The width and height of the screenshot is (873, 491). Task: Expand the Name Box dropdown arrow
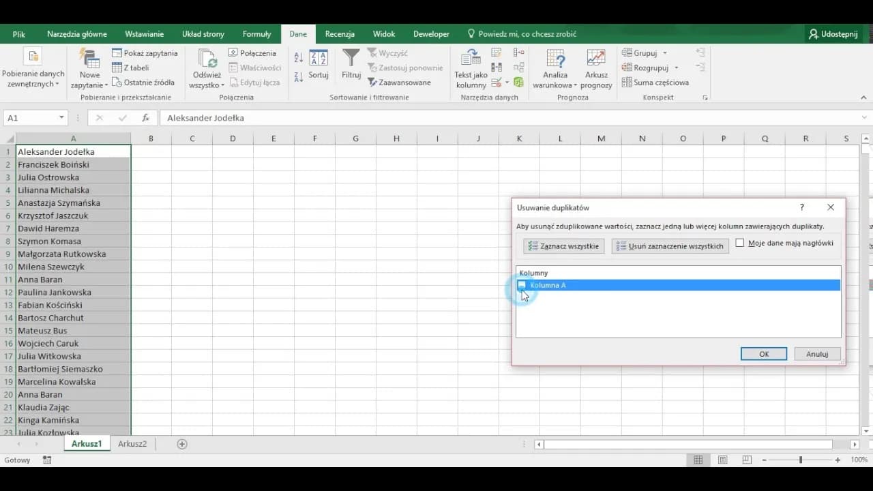(x=61, y=118)
